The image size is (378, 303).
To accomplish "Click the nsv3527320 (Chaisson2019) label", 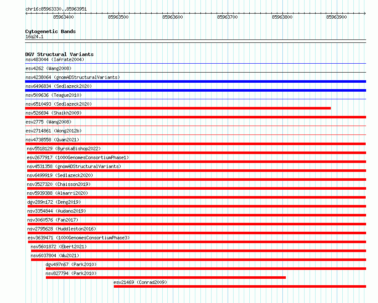I will [x=59, y=184].
